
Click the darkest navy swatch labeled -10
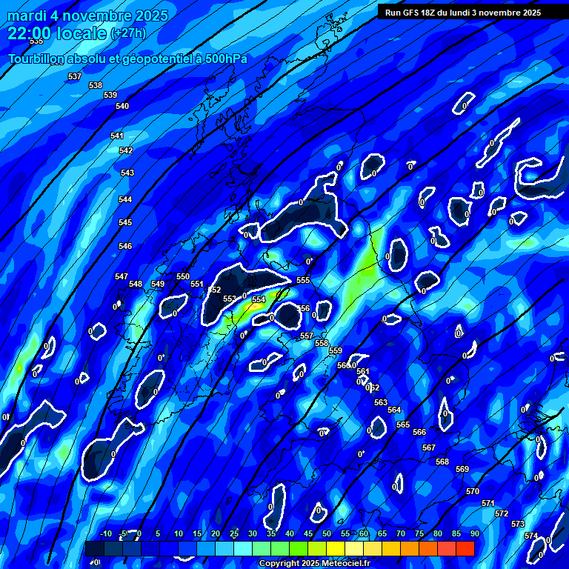pos(95,549)
